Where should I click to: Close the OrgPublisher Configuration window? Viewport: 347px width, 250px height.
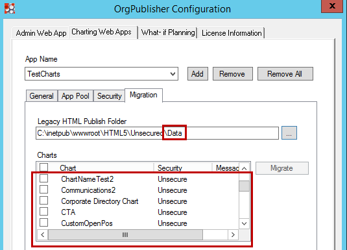click(x=332, y=6)
